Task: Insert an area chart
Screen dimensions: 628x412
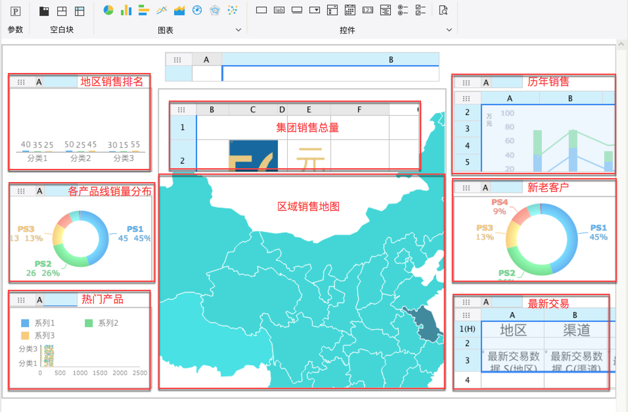Action: tap(179, 11)
